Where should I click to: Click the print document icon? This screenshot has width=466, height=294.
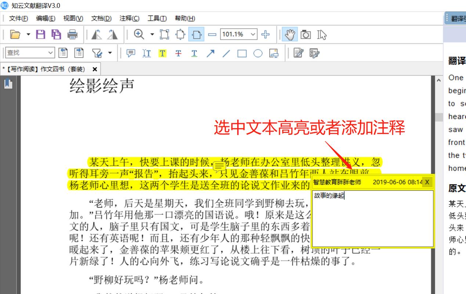pos(72,34)
